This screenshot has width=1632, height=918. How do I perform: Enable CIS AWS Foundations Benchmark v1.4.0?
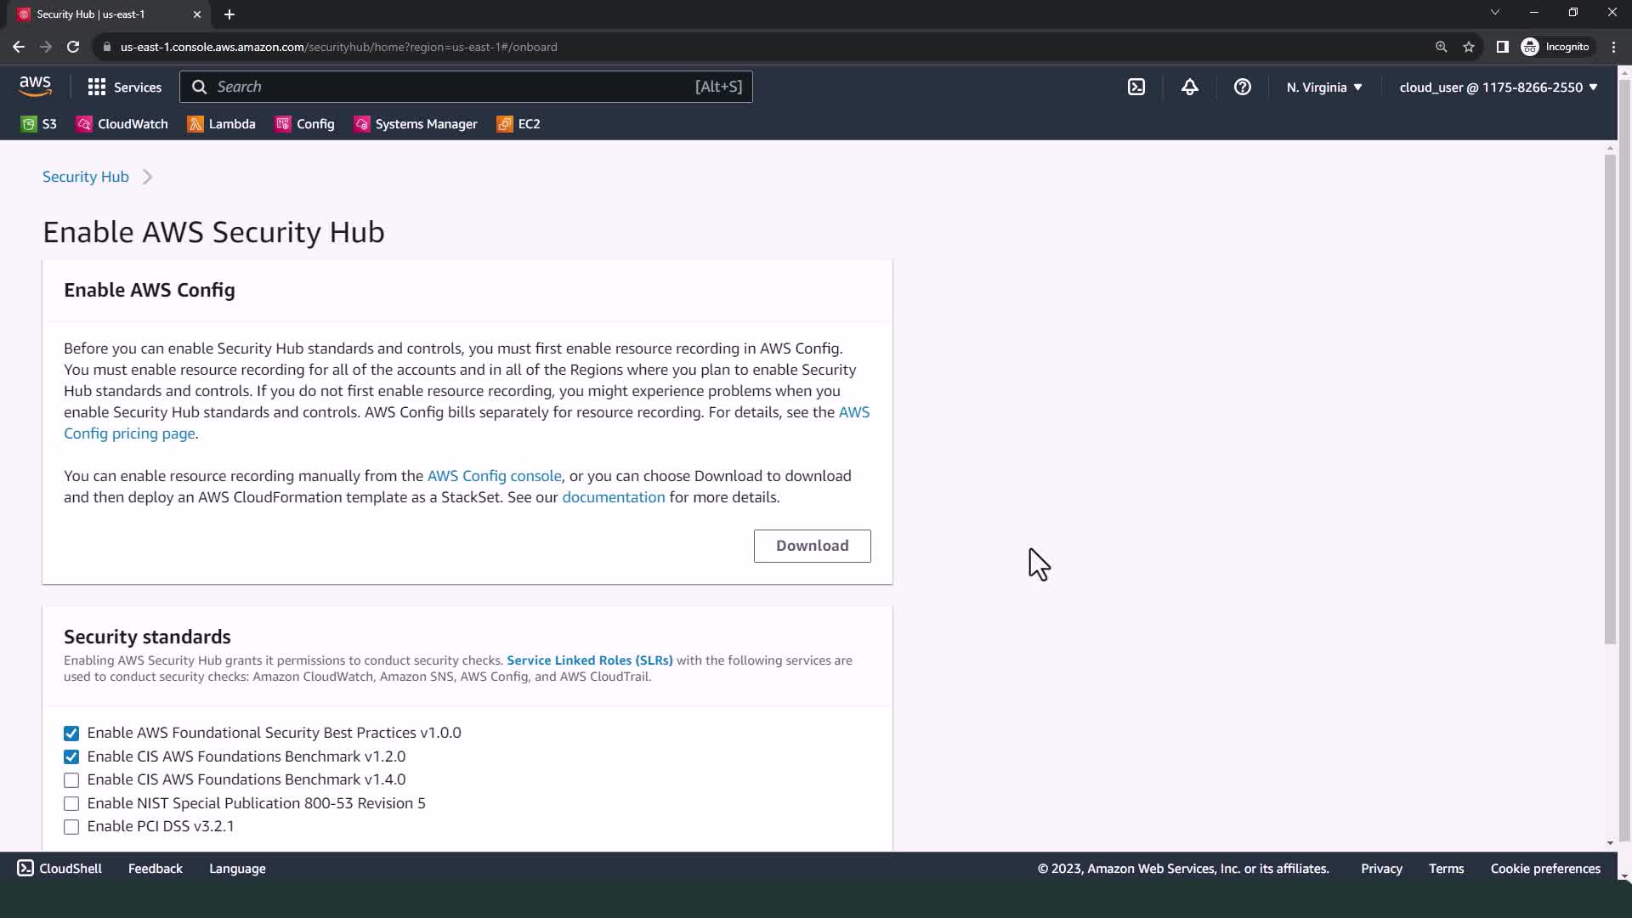[x=71, y=780]
